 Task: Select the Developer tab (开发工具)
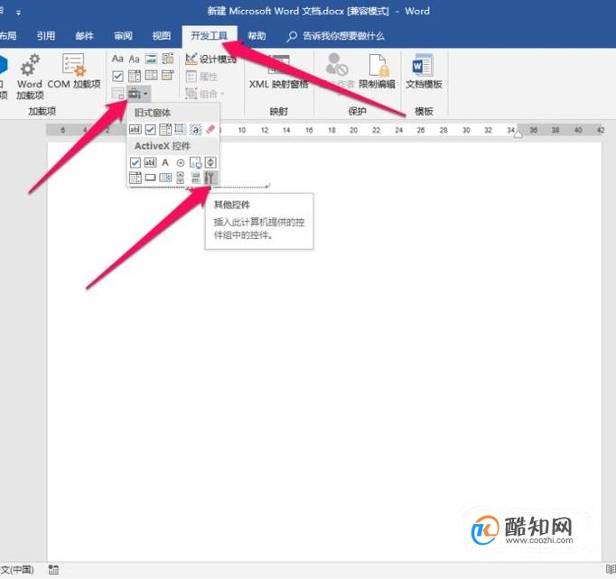coord(209,36)
